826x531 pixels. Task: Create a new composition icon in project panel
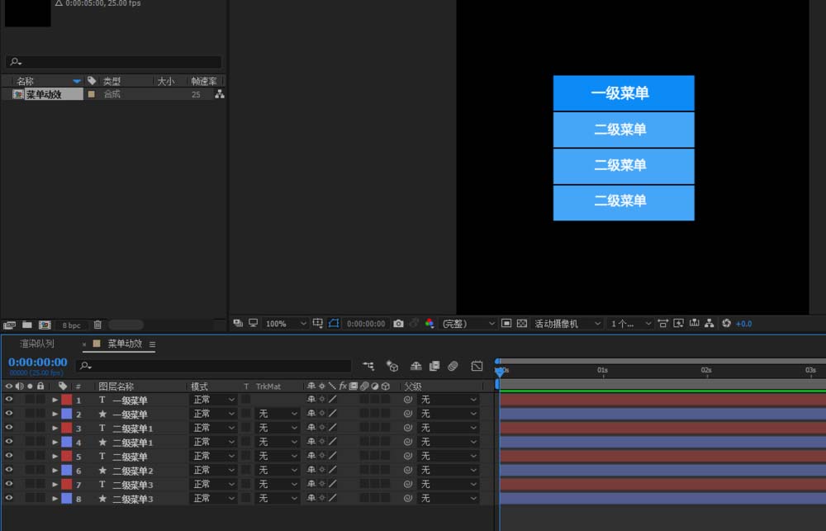(x=45, y=325)
